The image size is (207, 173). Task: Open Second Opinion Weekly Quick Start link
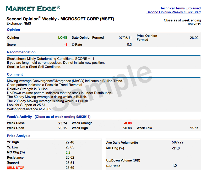coord(174,12)
